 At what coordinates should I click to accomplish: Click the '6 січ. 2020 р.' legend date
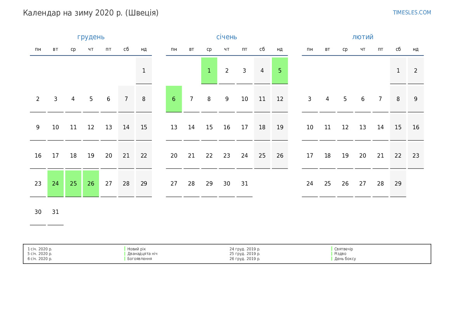click(x=40, y=259)
